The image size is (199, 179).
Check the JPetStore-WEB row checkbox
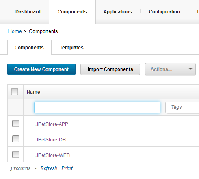[16, 155]
